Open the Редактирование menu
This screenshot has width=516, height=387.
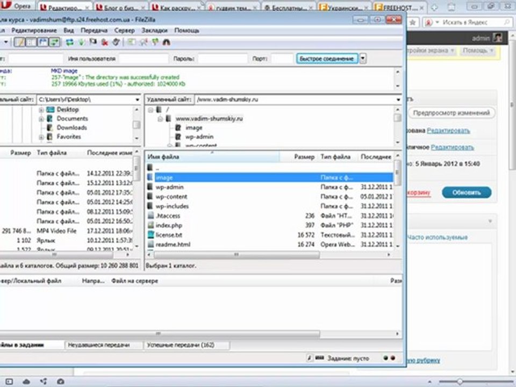point(34,30)
